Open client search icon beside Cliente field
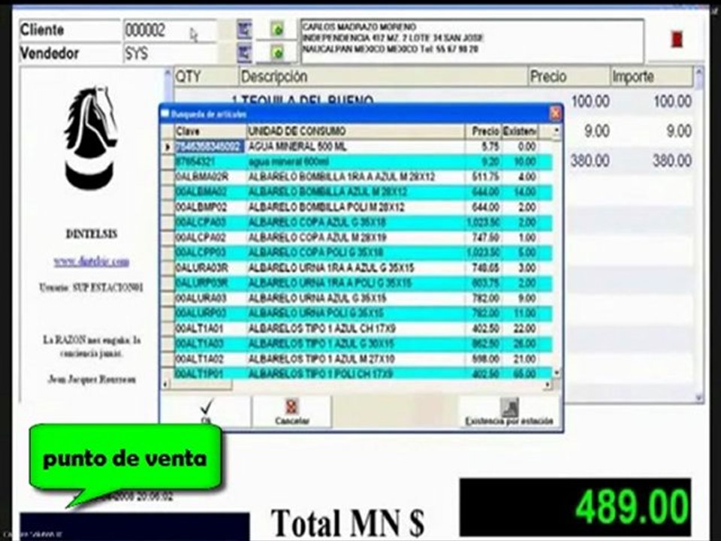Image resolution: width=721 pixels, height=541 pixels. pyautogui.click(x=245, y=30)
